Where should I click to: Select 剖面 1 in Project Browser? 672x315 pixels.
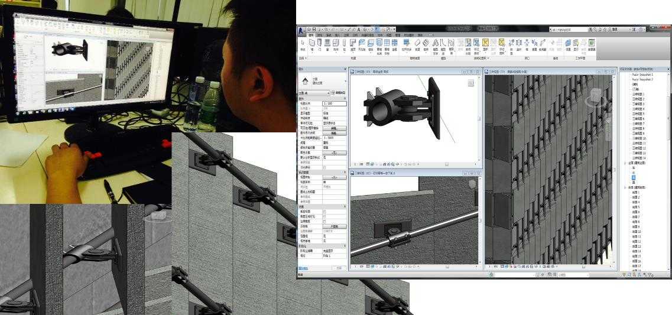click(636, 193)
